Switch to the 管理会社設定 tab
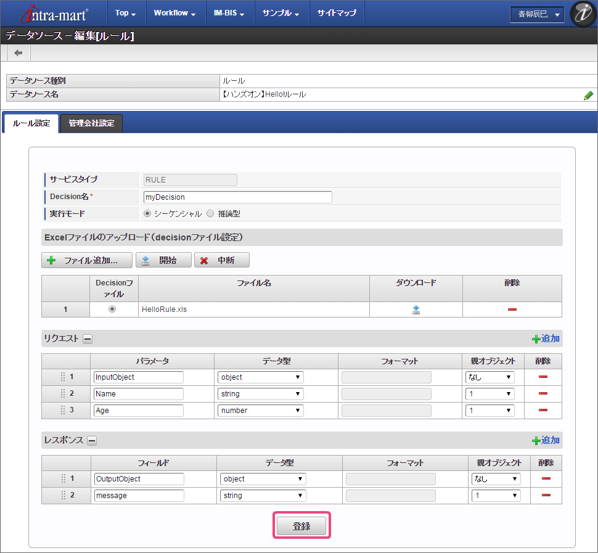This screenshot has width=598, height=553. click(91, 123)
